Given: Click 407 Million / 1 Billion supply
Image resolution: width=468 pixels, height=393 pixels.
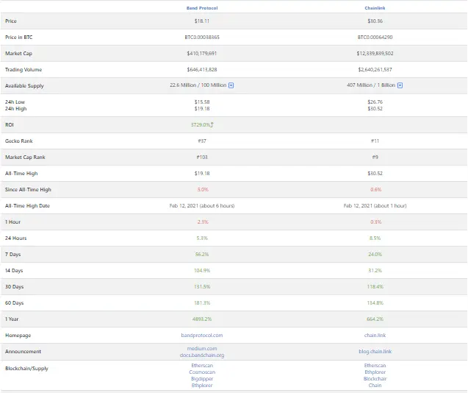Looking at the screenshot, I should tap(371, 85).
